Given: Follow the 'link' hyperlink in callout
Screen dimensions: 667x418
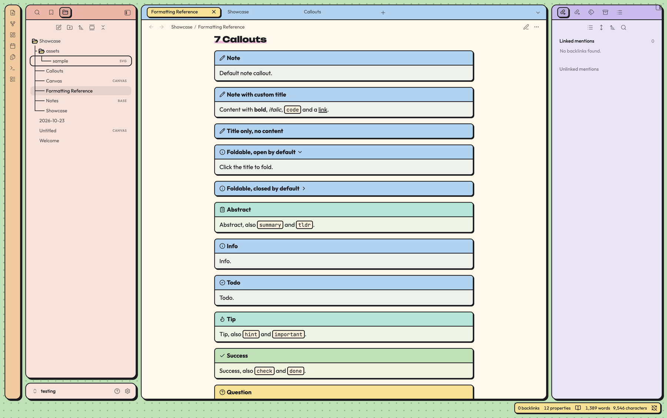Looking at the screenshot, I should (323, 110).
